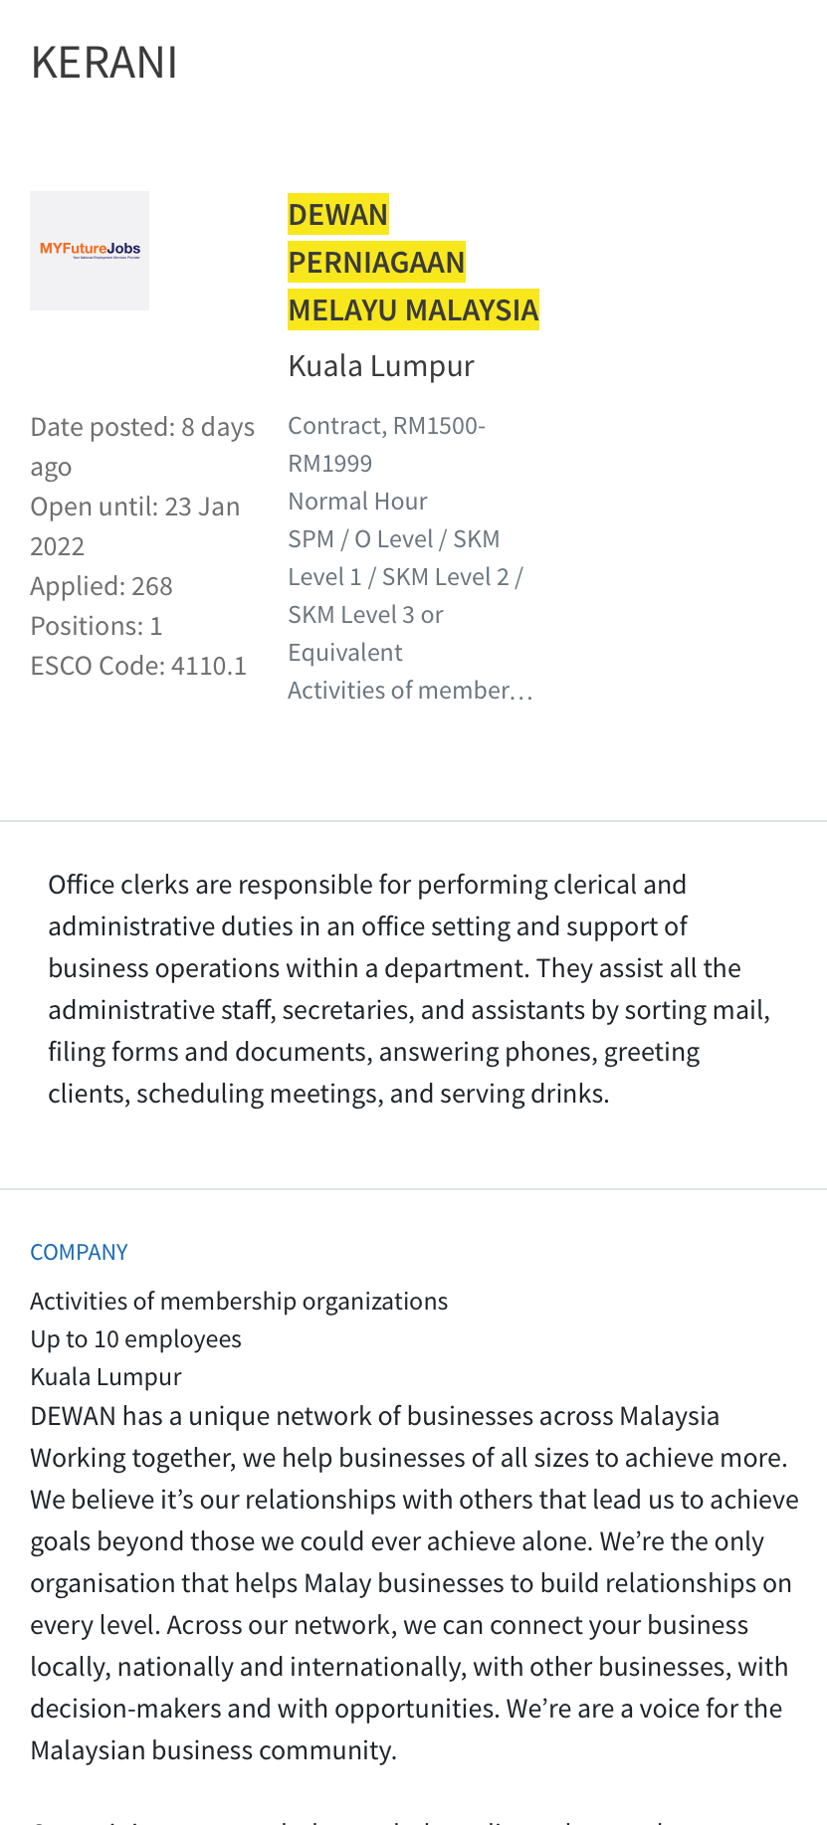Click the ESCO Code: 4110.1 text

click(138, 665)
